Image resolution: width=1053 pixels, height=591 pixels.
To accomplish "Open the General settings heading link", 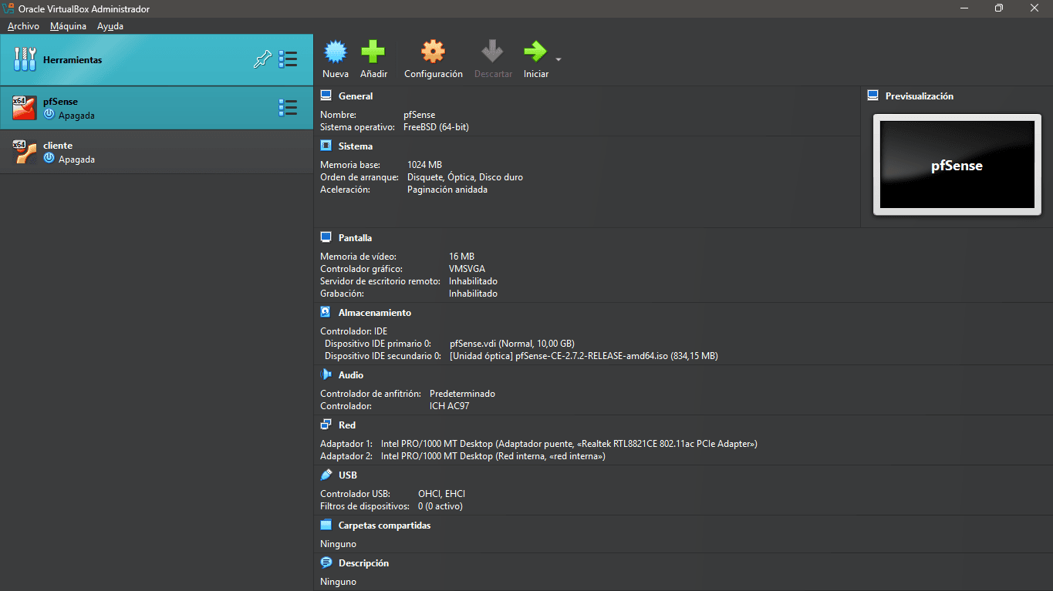I will [356, 96].
